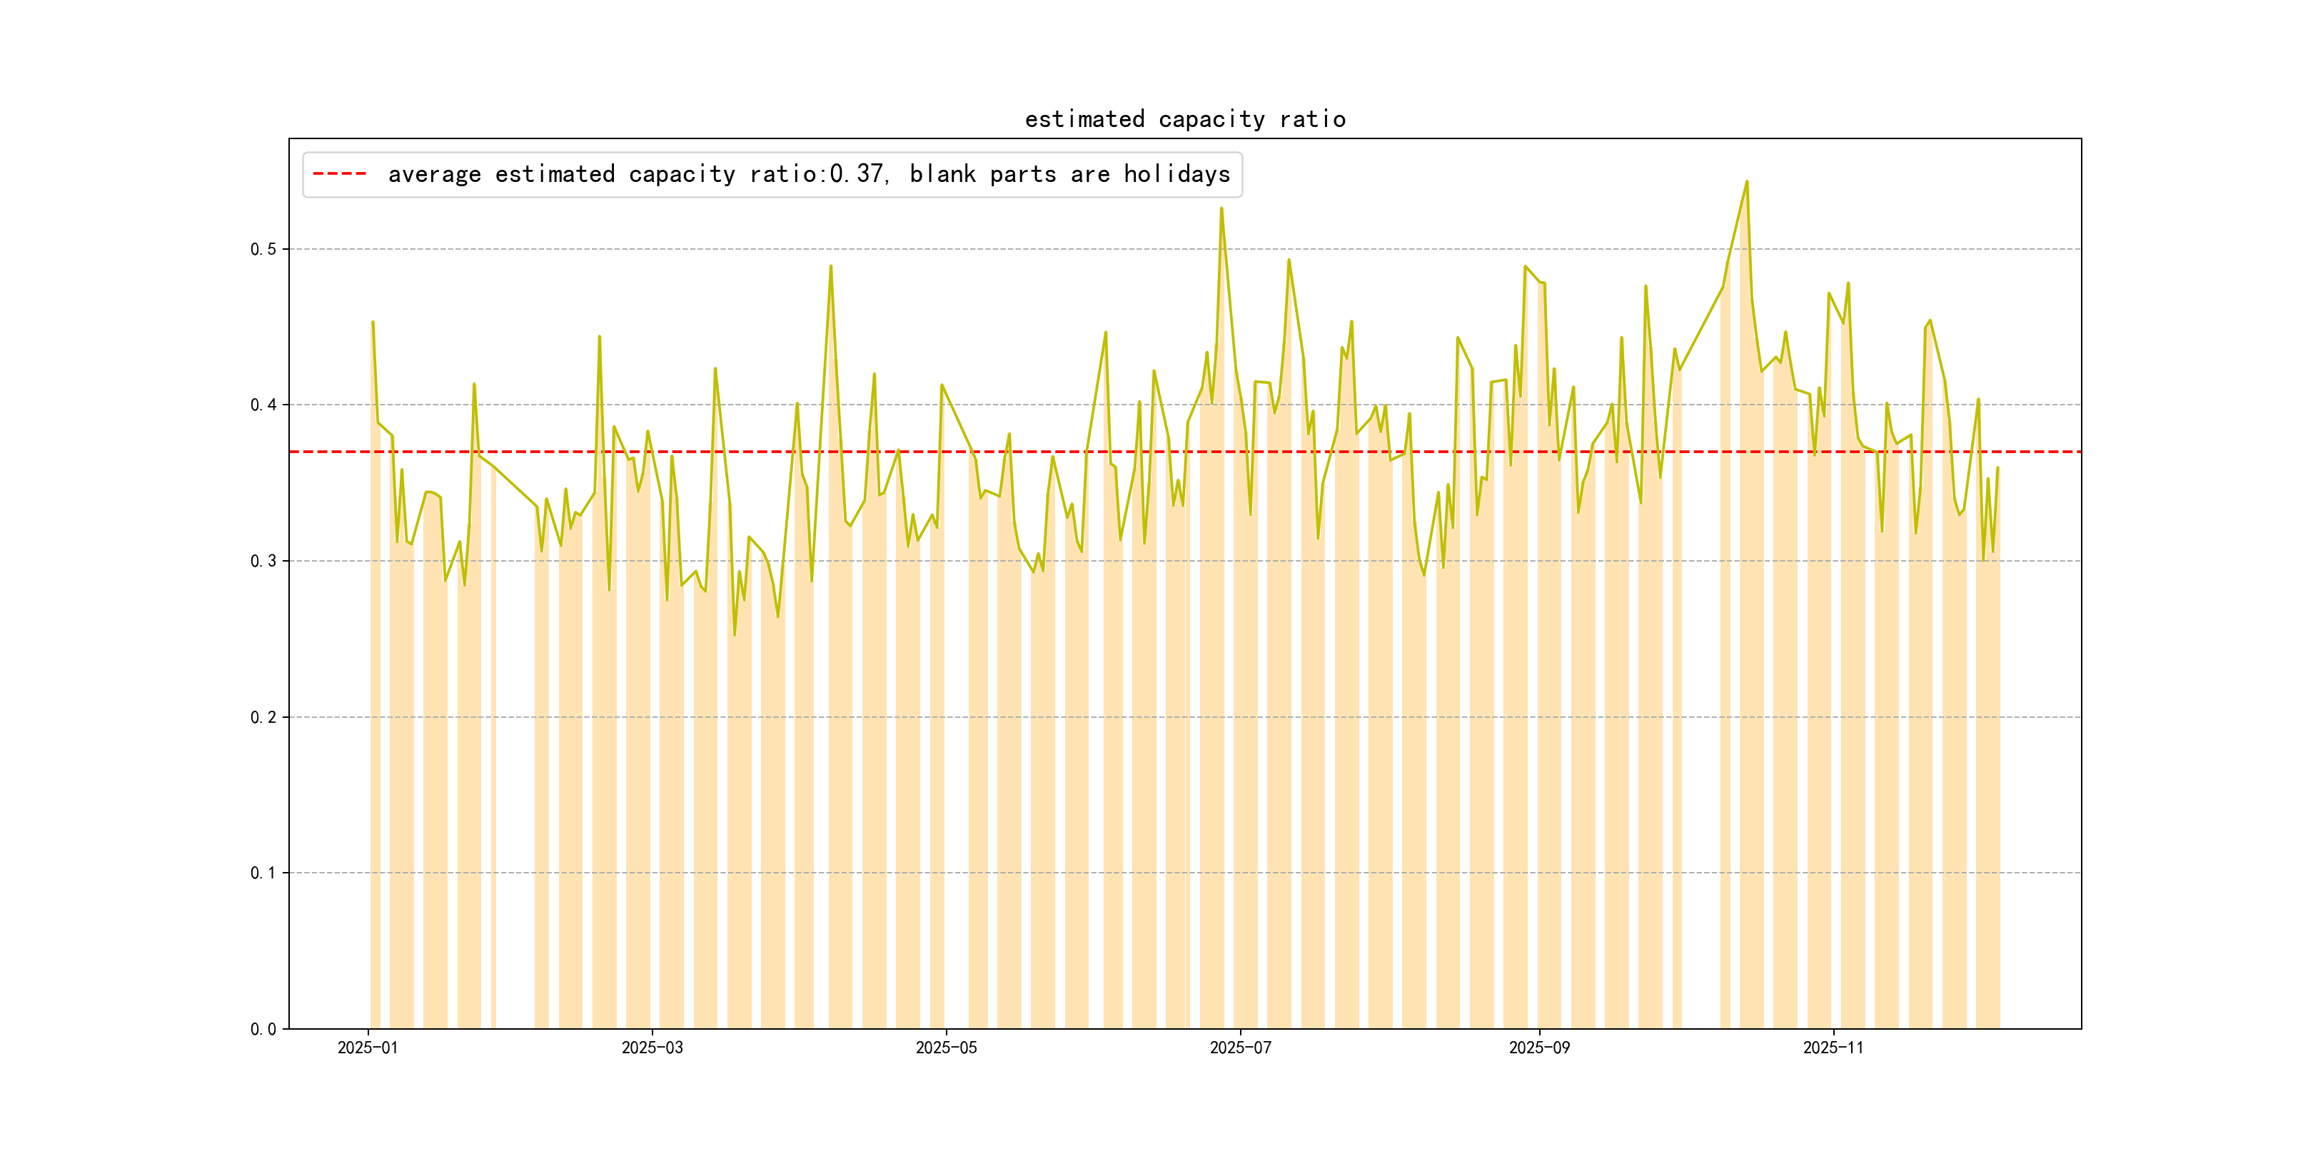Click the 0.2 y-axis tick label

point(263,717)
